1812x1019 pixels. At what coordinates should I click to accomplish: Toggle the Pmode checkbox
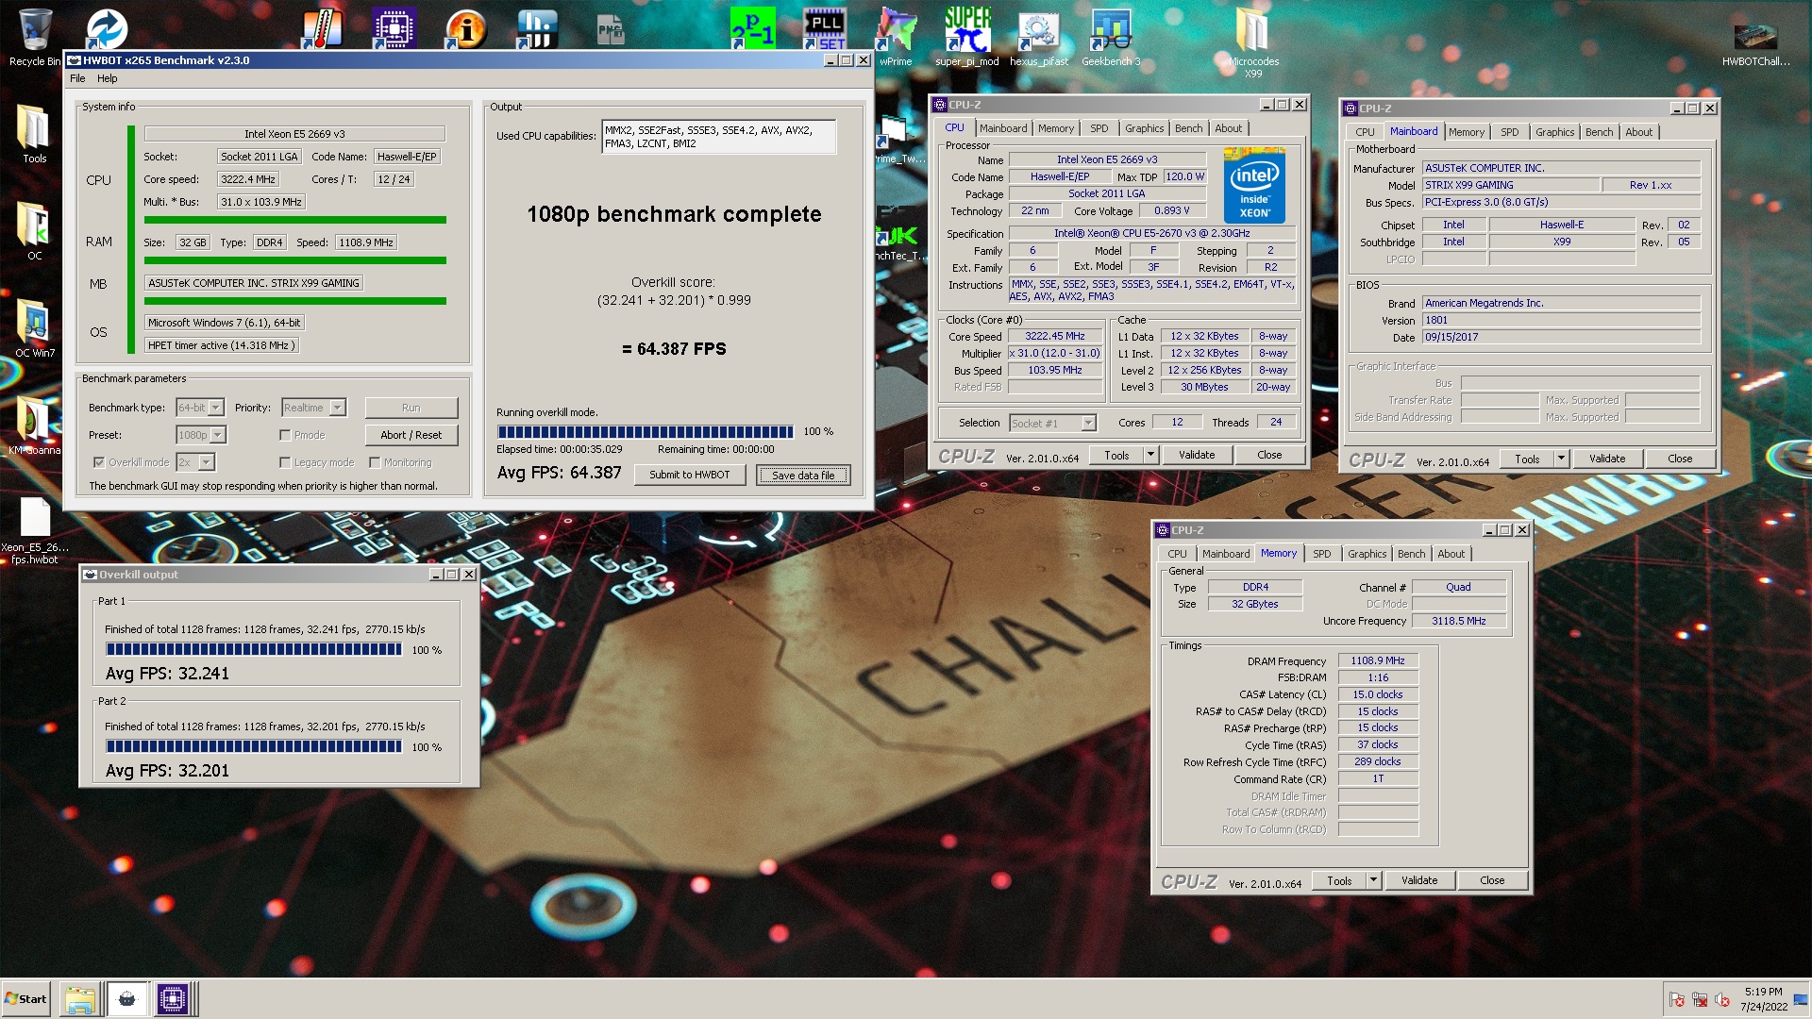(x=285, y=435)
